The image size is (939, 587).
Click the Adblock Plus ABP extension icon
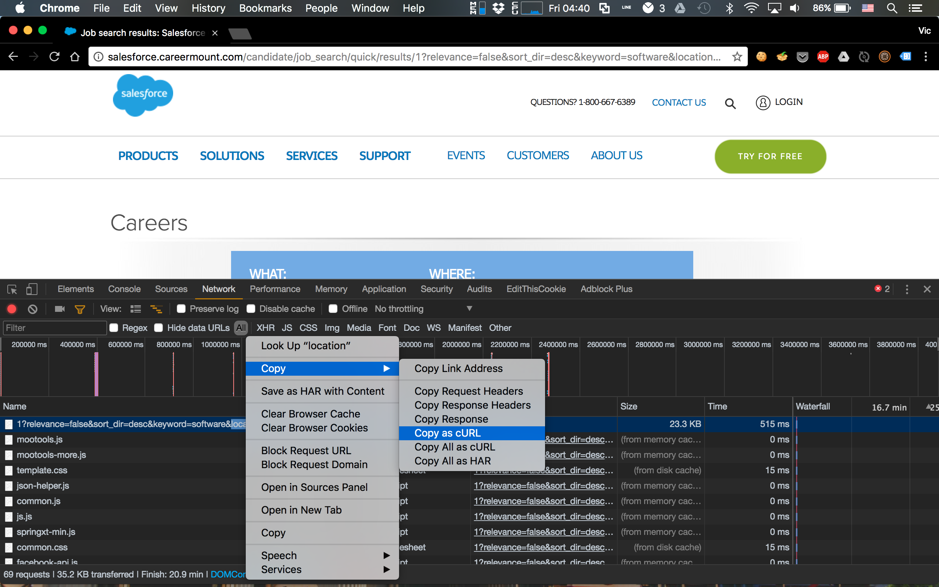(823, 56)
